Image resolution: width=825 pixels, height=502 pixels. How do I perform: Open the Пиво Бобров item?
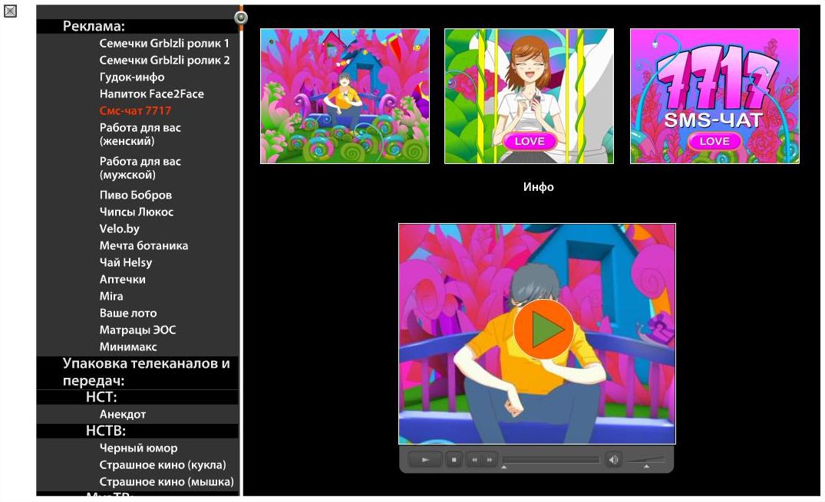pos(136,195)
